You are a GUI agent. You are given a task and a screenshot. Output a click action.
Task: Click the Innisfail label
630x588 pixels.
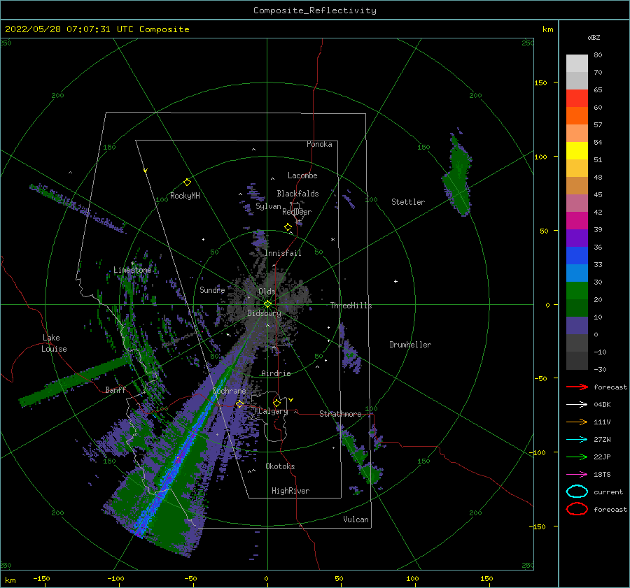click(x=283, y=253)
